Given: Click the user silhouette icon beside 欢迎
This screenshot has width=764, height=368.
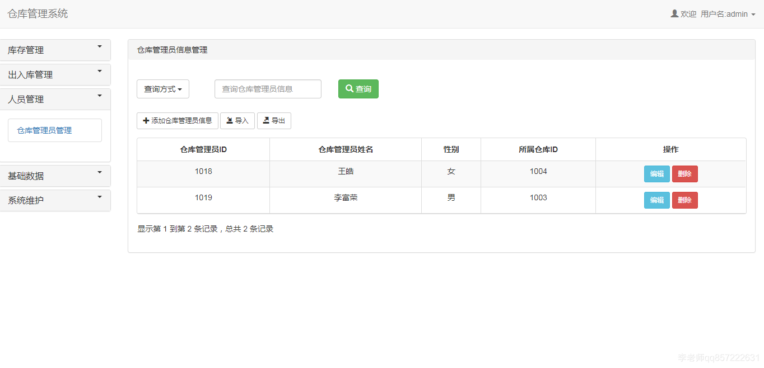Looking at the screenshot, I should point(674,13).
